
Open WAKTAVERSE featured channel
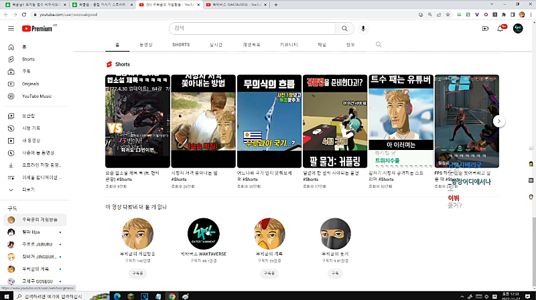tap(204, 234)
